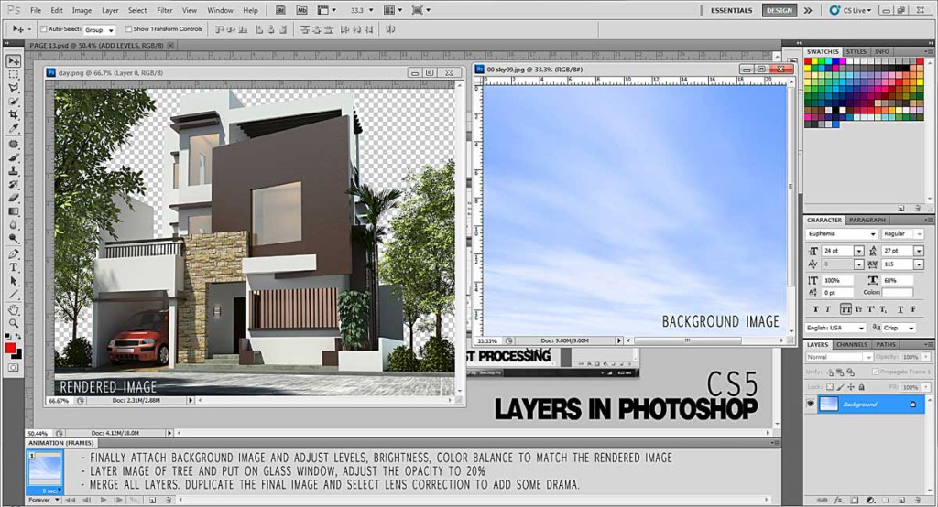This screenshot has height=507, width=938.
Task: Open the English: USA language dropdown
Action: pos(835,328)
